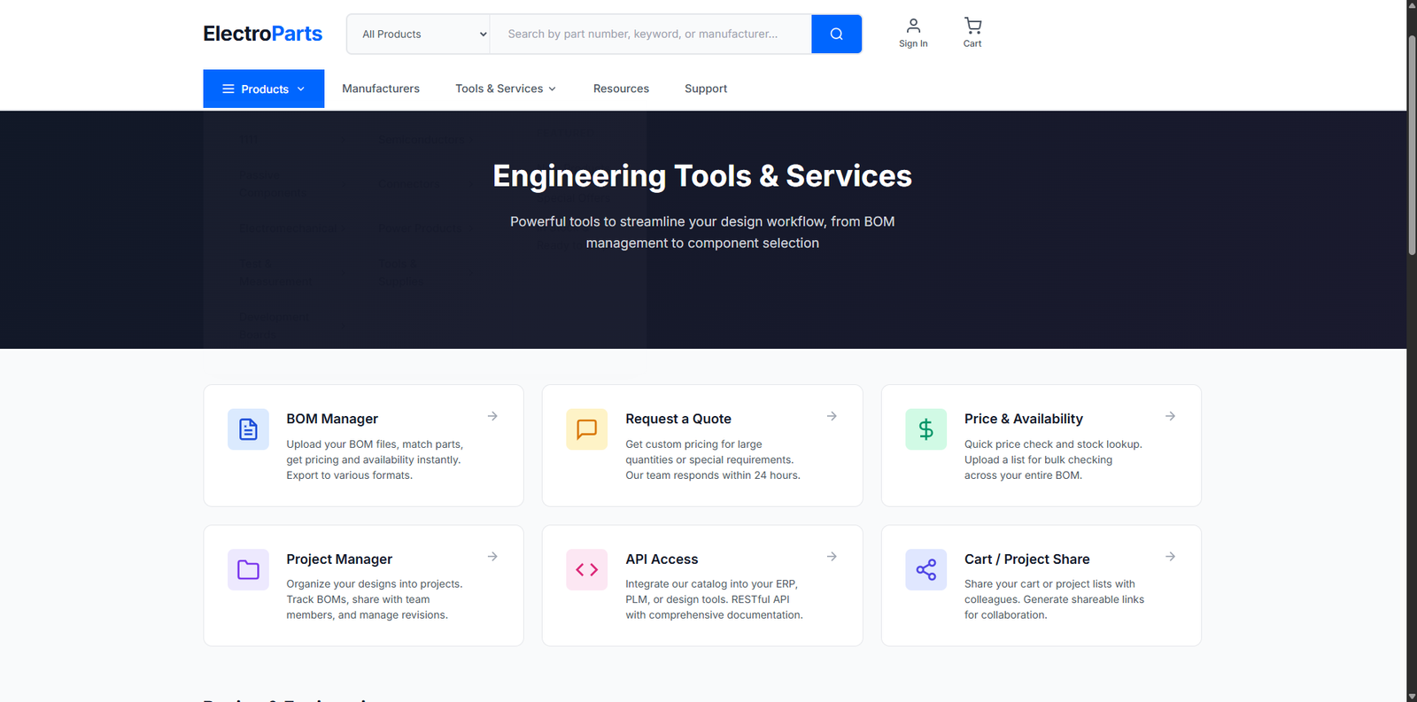Screen dimensions: 1417x702
Task: Click the arrow on API Access card
Action: 832,557
